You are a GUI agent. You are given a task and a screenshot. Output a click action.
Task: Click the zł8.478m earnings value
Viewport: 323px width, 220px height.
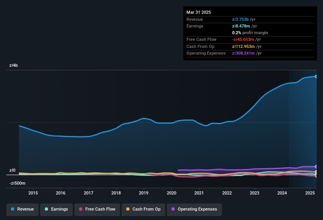241,26
